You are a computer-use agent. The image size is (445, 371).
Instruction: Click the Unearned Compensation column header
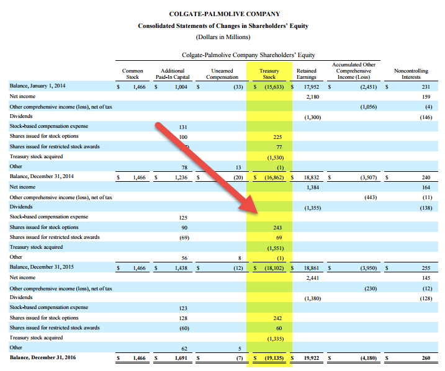coord(222,74)
